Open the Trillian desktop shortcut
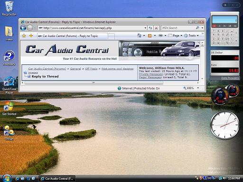Image resolution: width=243 pixels, height=182 pixels. pos(9,133)
